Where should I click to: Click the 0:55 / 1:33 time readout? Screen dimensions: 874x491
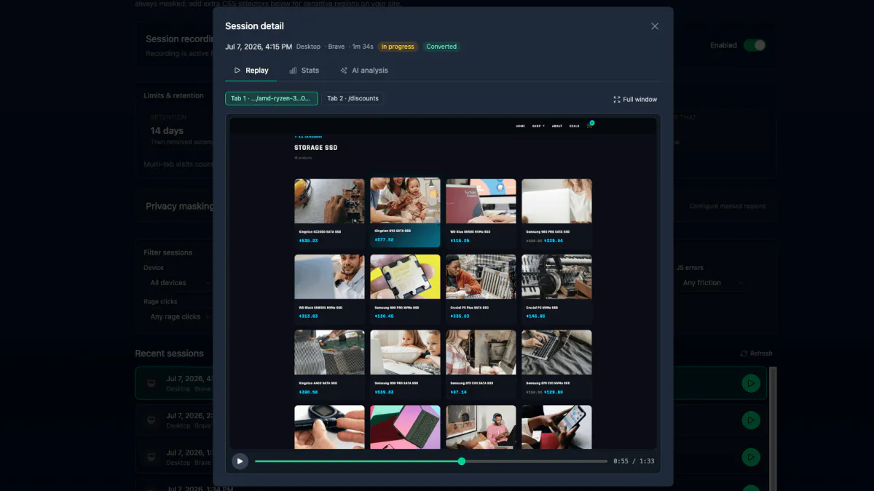point(634,461)
